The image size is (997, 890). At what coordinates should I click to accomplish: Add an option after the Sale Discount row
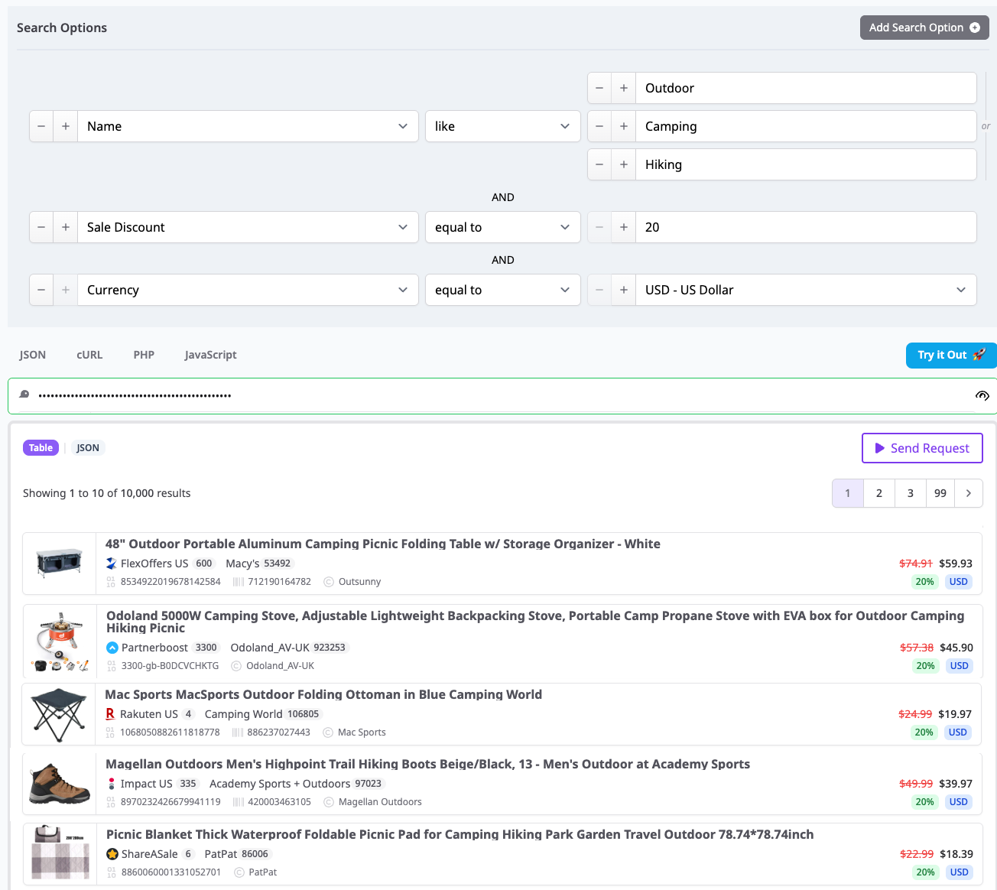click(66, 227)
